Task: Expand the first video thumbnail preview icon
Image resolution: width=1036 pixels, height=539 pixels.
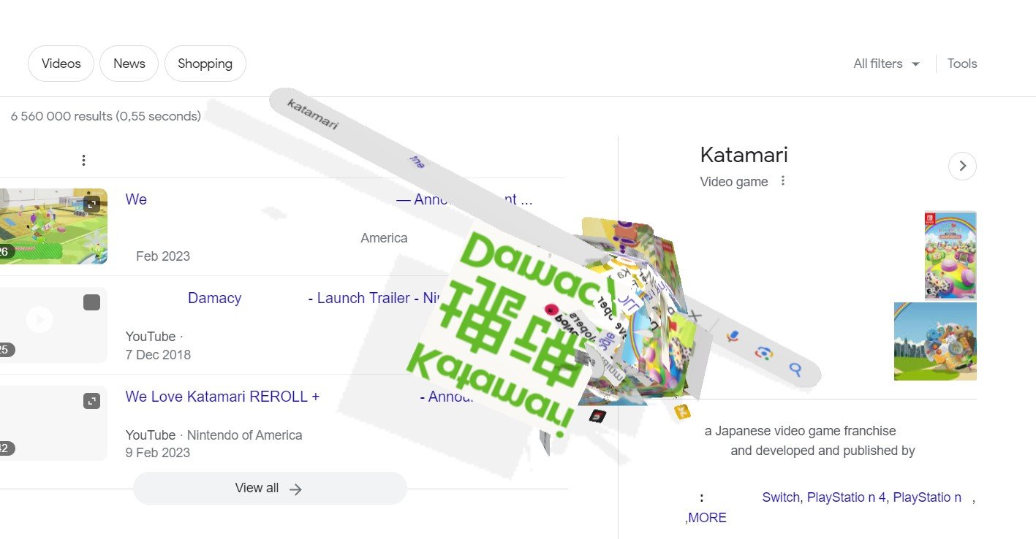Action: point(91,204)
